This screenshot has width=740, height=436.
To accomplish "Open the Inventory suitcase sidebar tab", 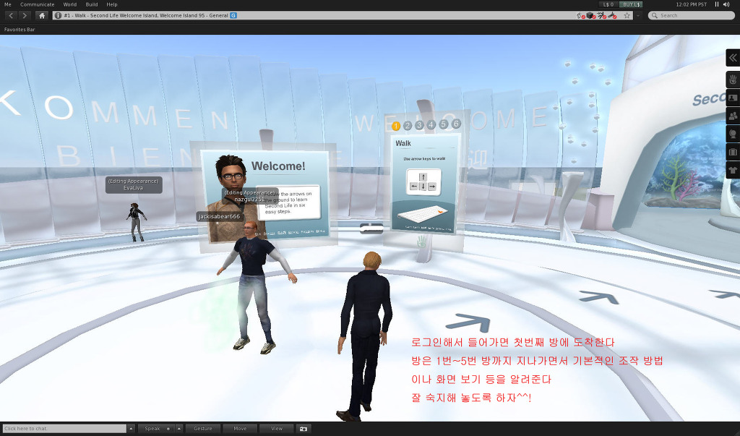I will coord(733,152).
